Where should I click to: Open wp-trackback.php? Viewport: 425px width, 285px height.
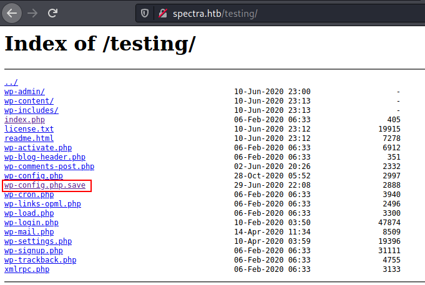(x=40, y=260)
